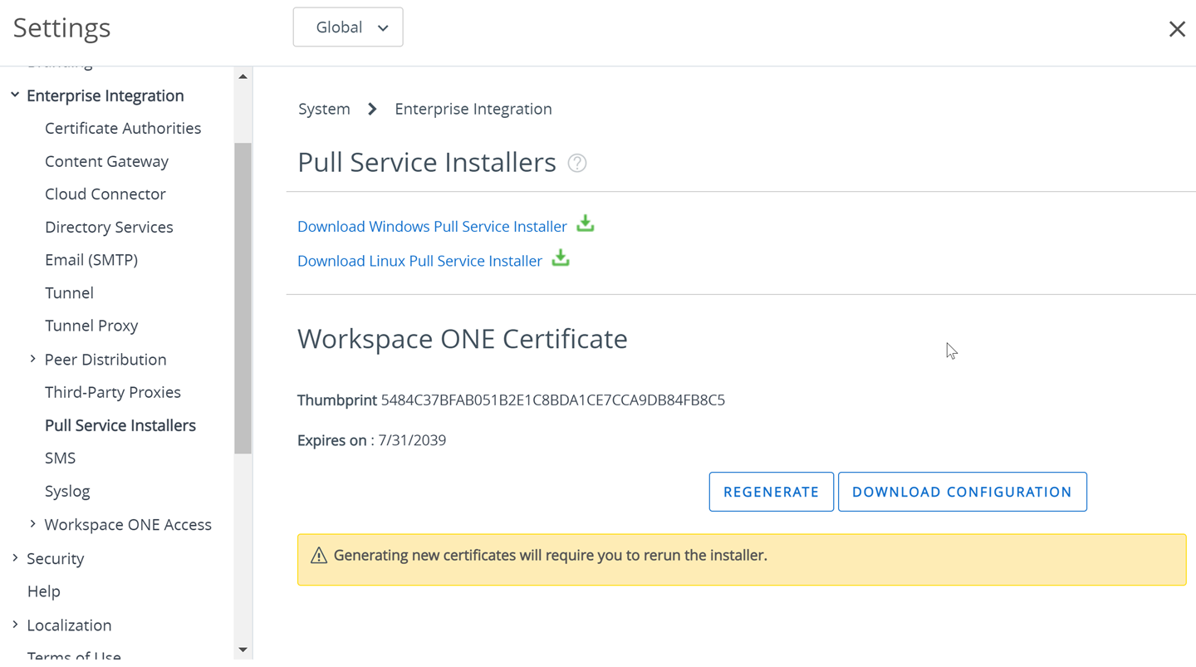
Task: Go to Directory Services
Action: [x=109, y=227]
